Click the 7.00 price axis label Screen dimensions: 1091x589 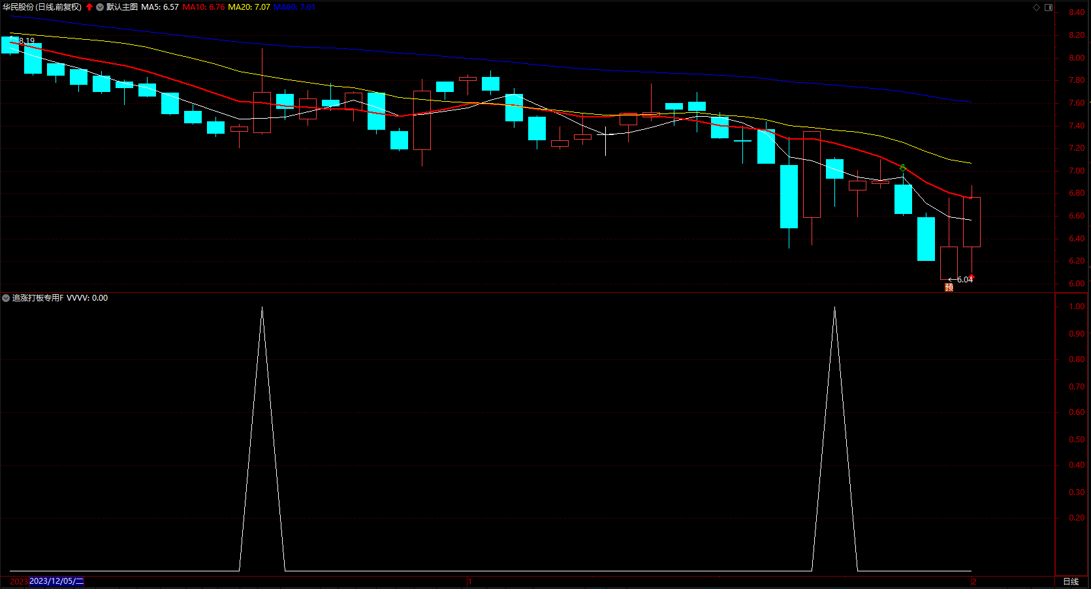[x=1077, y=171]
